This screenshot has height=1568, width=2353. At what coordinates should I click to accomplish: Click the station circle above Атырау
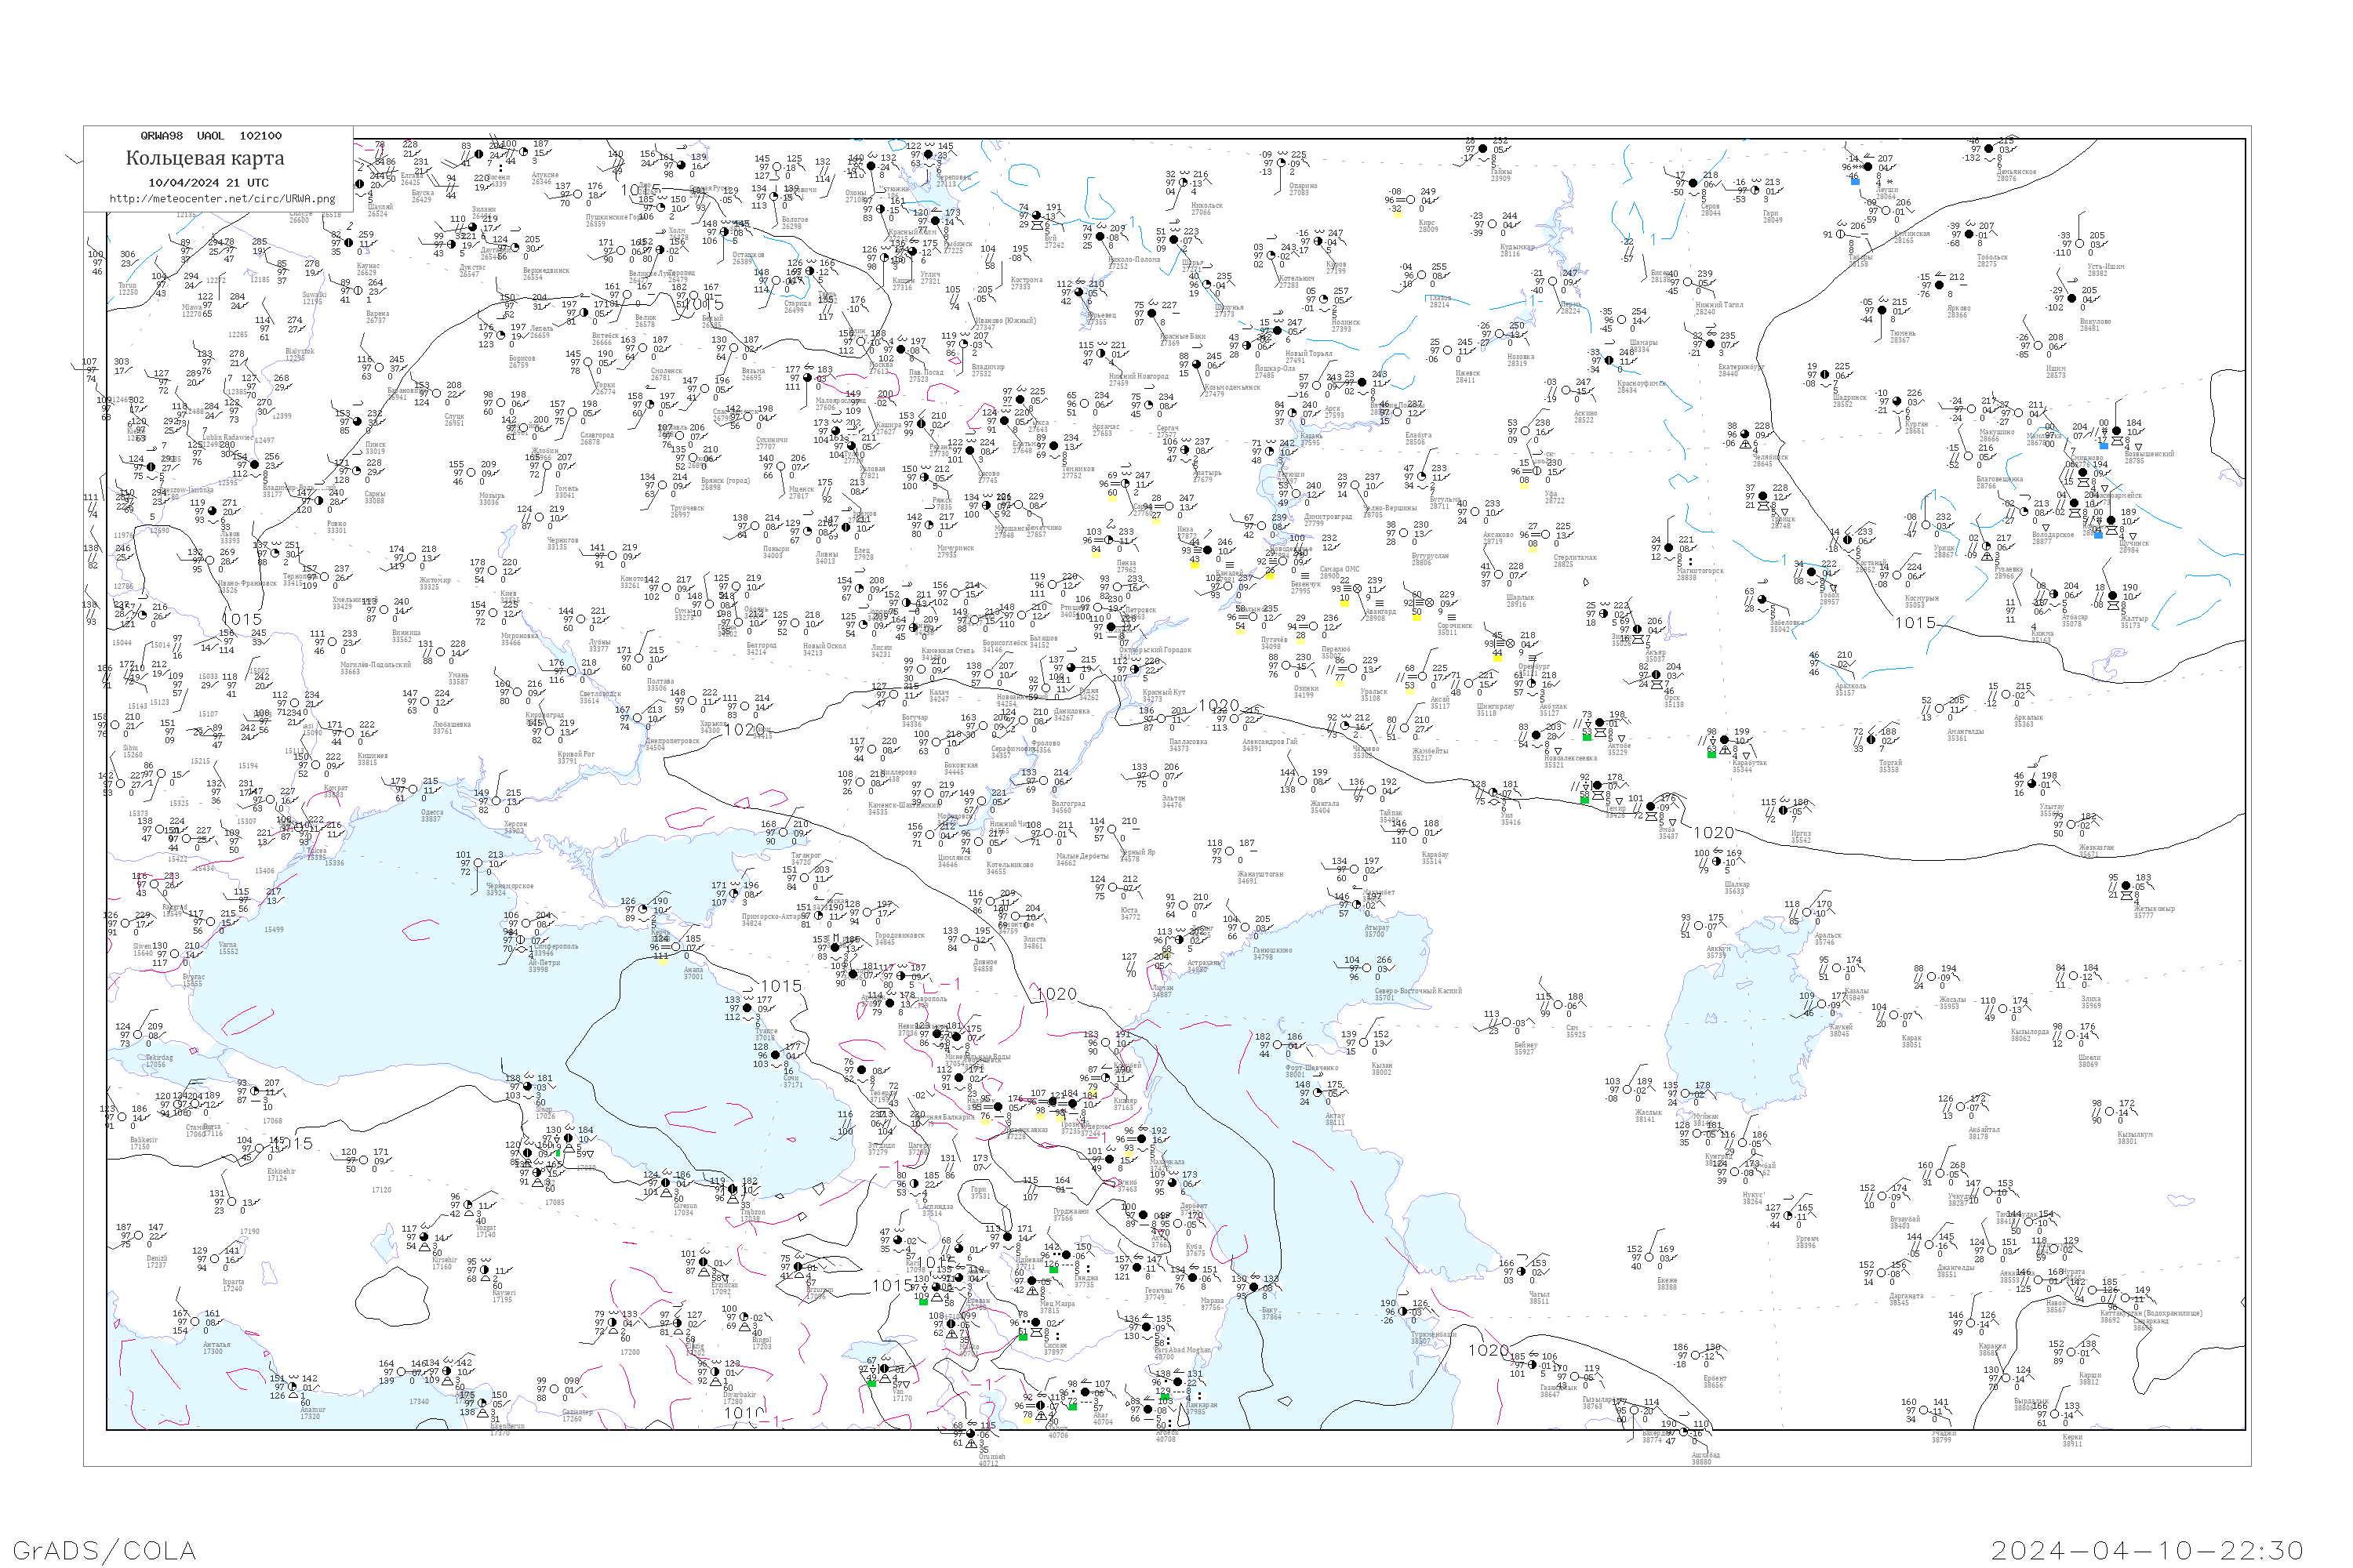[1357, 905]
